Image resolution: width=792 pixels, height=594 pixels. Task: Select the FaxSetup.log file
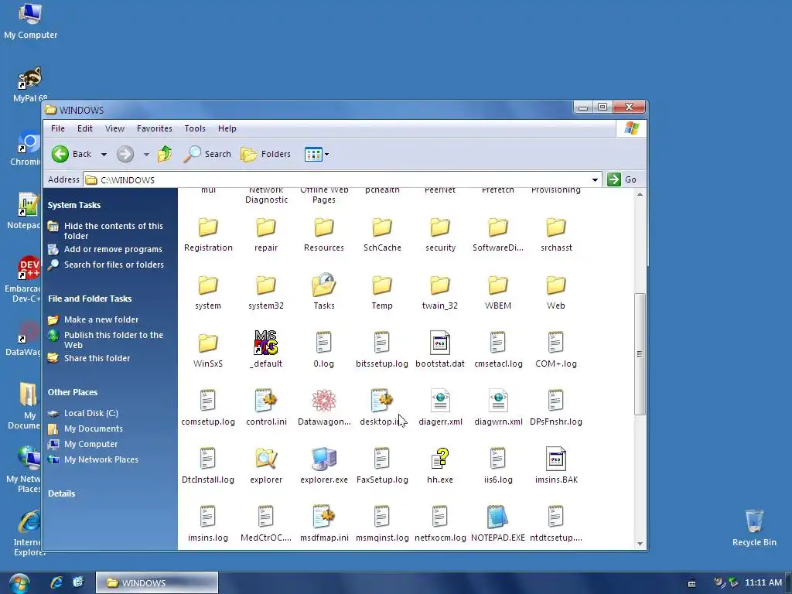click(x=382, y=466)
